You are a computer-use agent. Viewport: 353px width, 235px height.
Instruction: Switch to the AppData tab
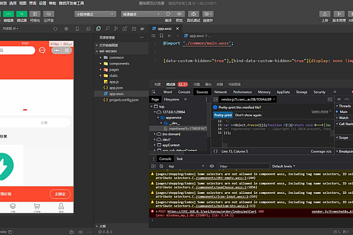(x=283, y=92)
